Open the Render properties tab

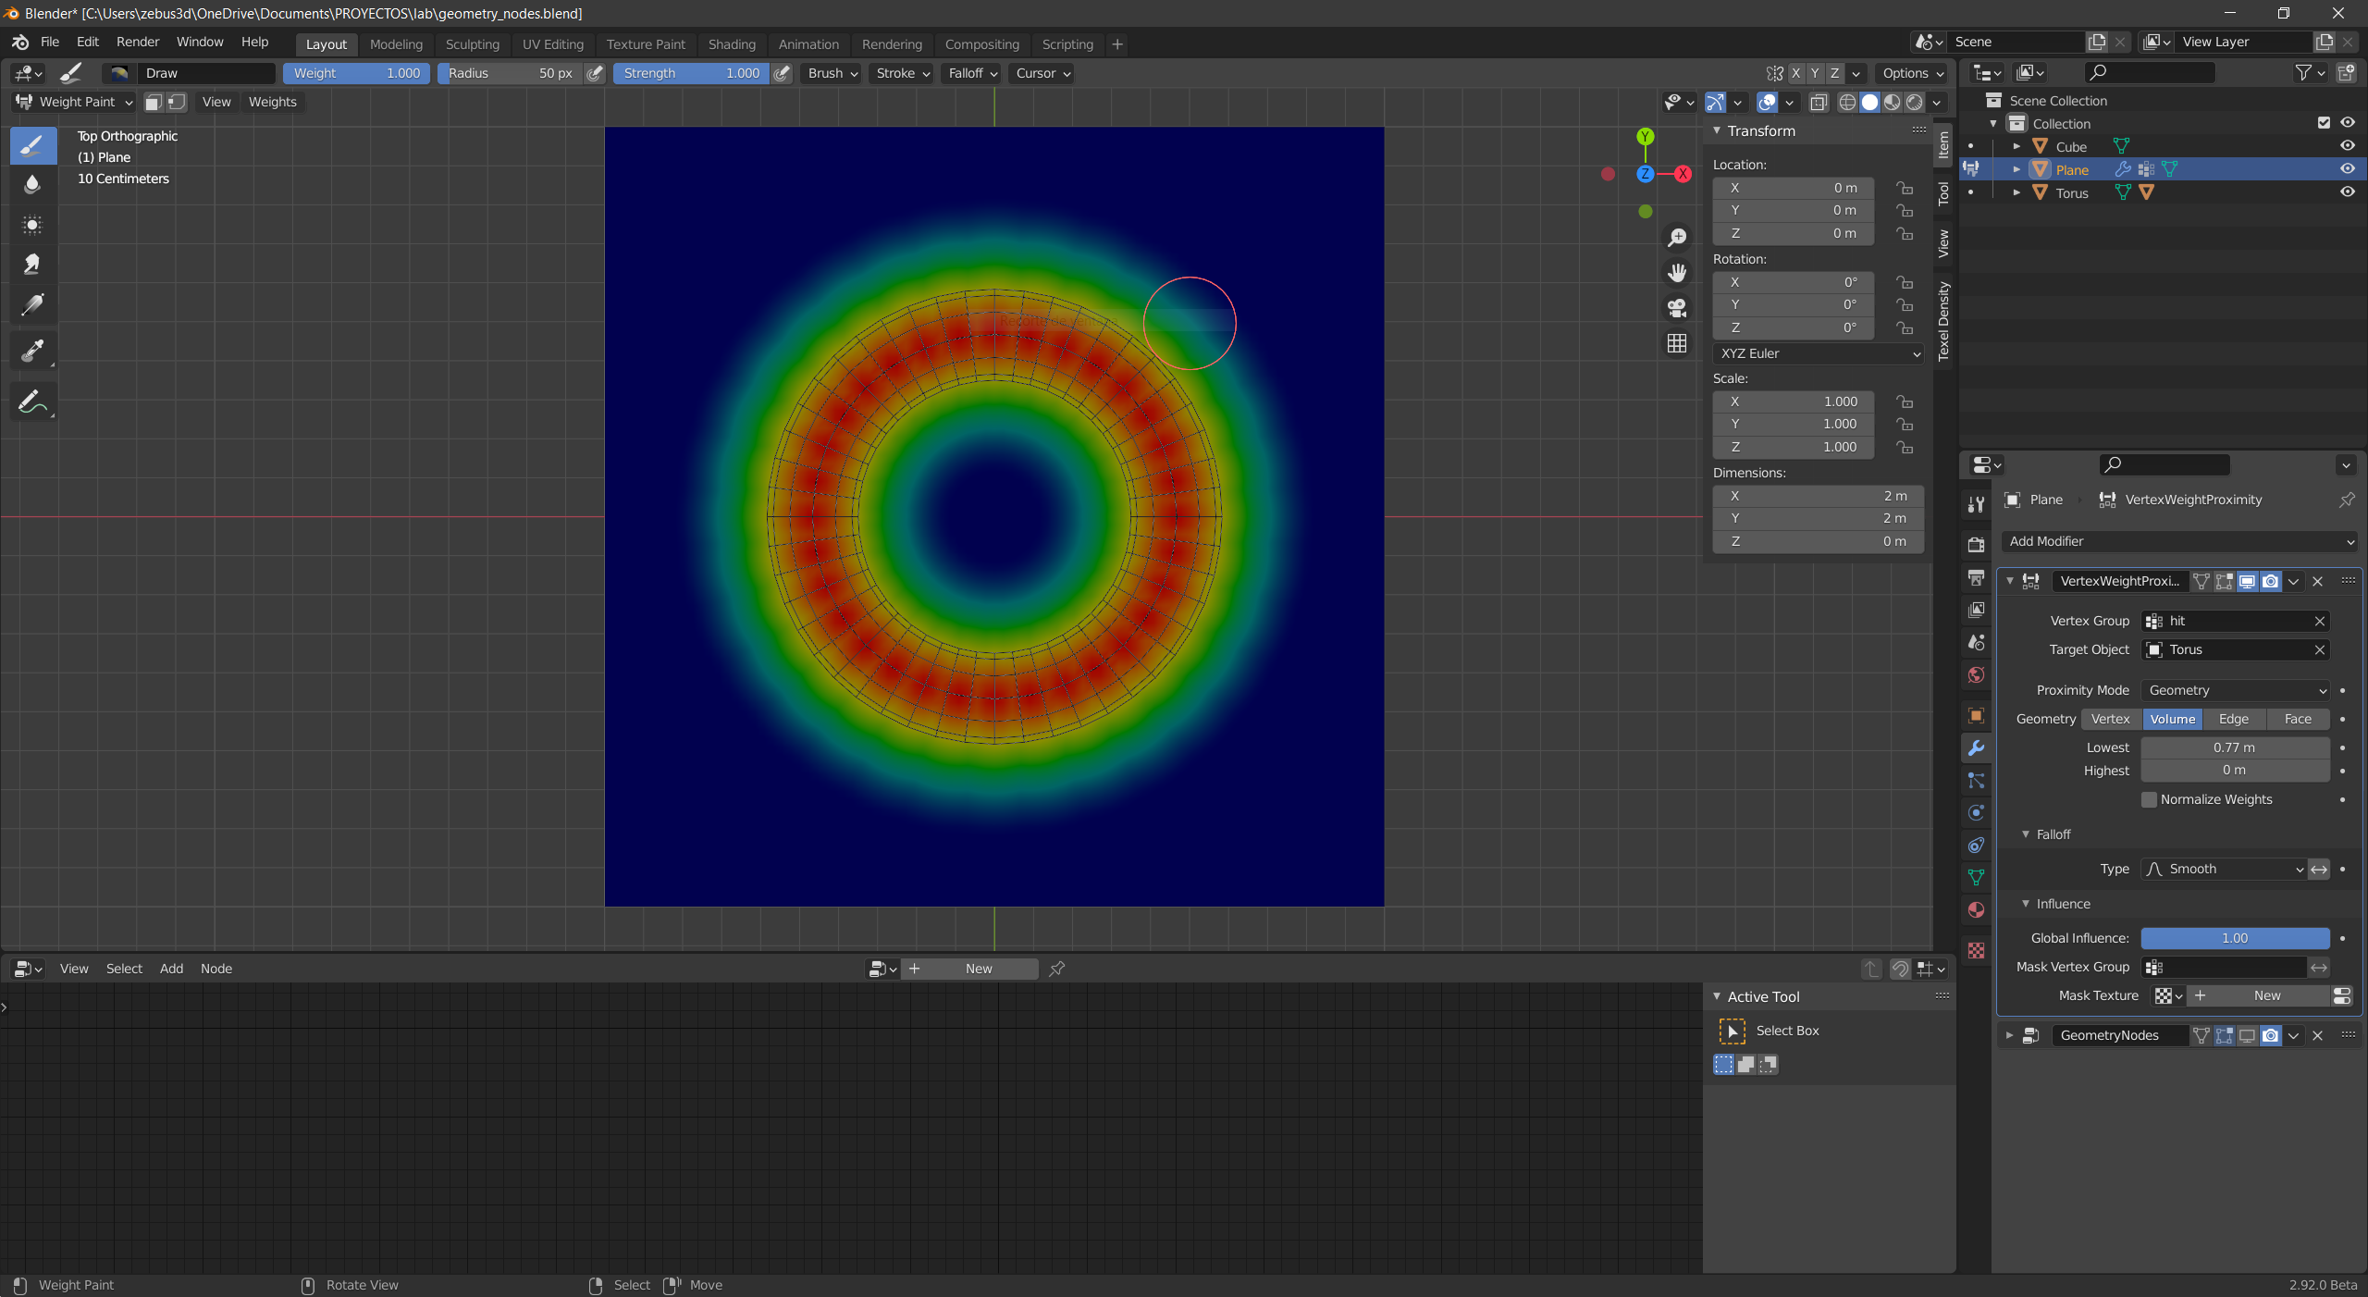pos(1977,545)
